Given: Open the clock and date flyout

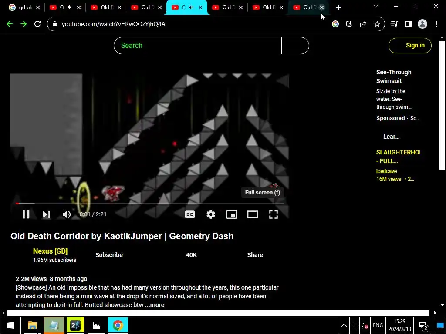Looking at the screenshot, I should [399, 325].
